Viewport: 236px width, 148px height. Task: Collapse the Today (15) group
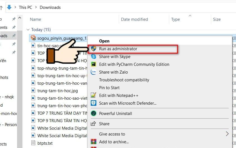[28, 30]
